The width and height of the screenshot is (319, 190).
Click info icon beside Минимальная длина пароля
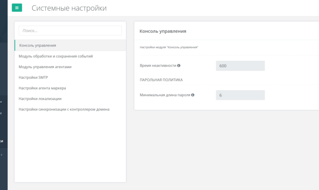tap(193, 95)
